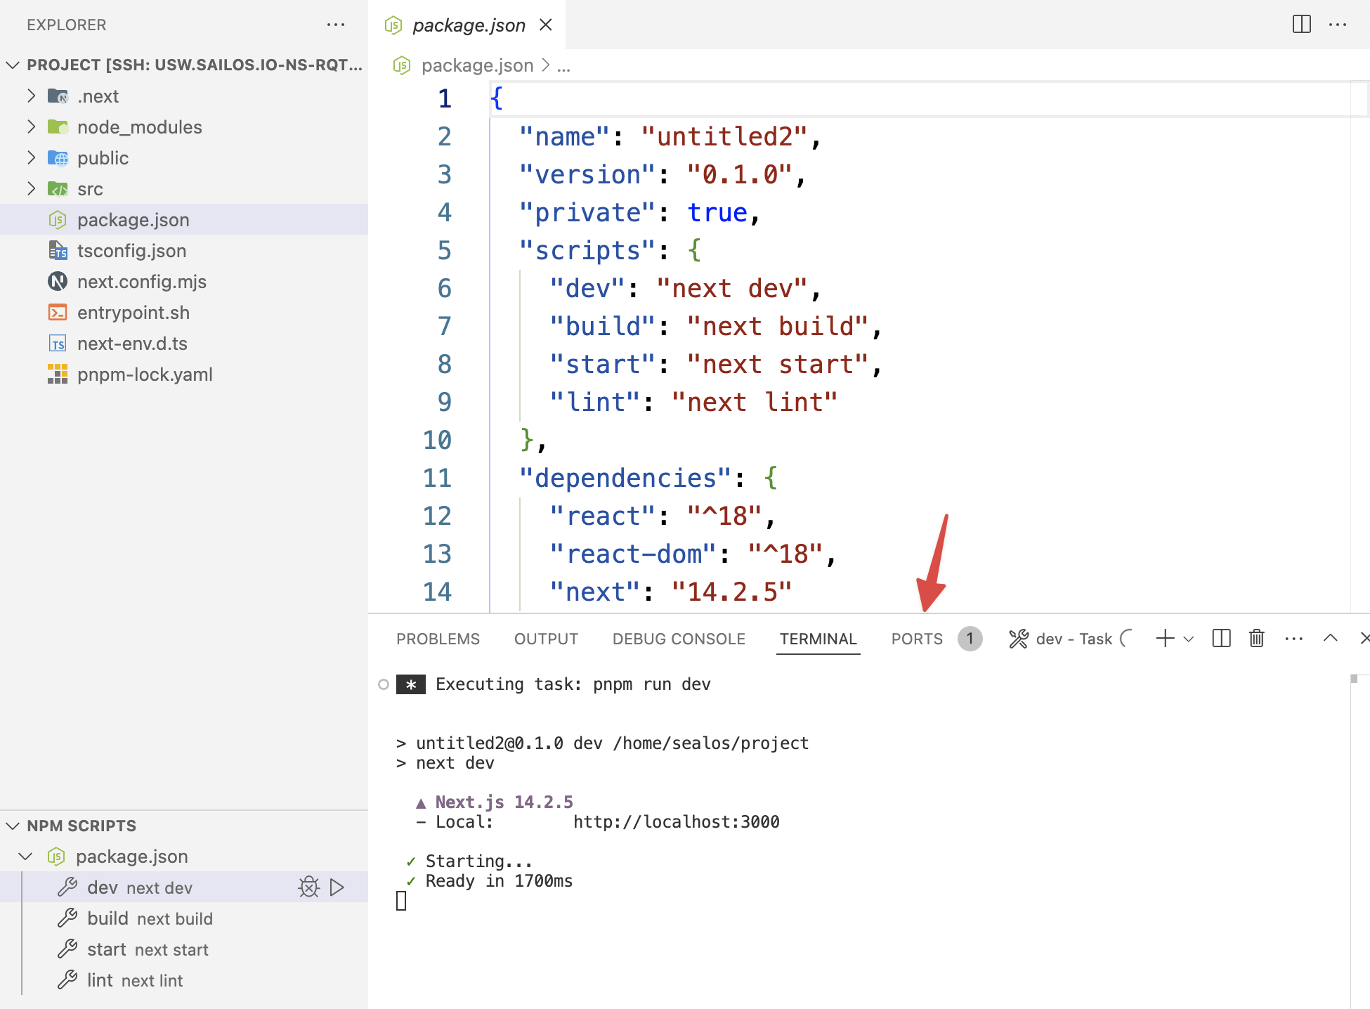The image size is (1370, 1009).
Task: Click the terminal scrollbar marker
Action: click(x=1355, y=679)
